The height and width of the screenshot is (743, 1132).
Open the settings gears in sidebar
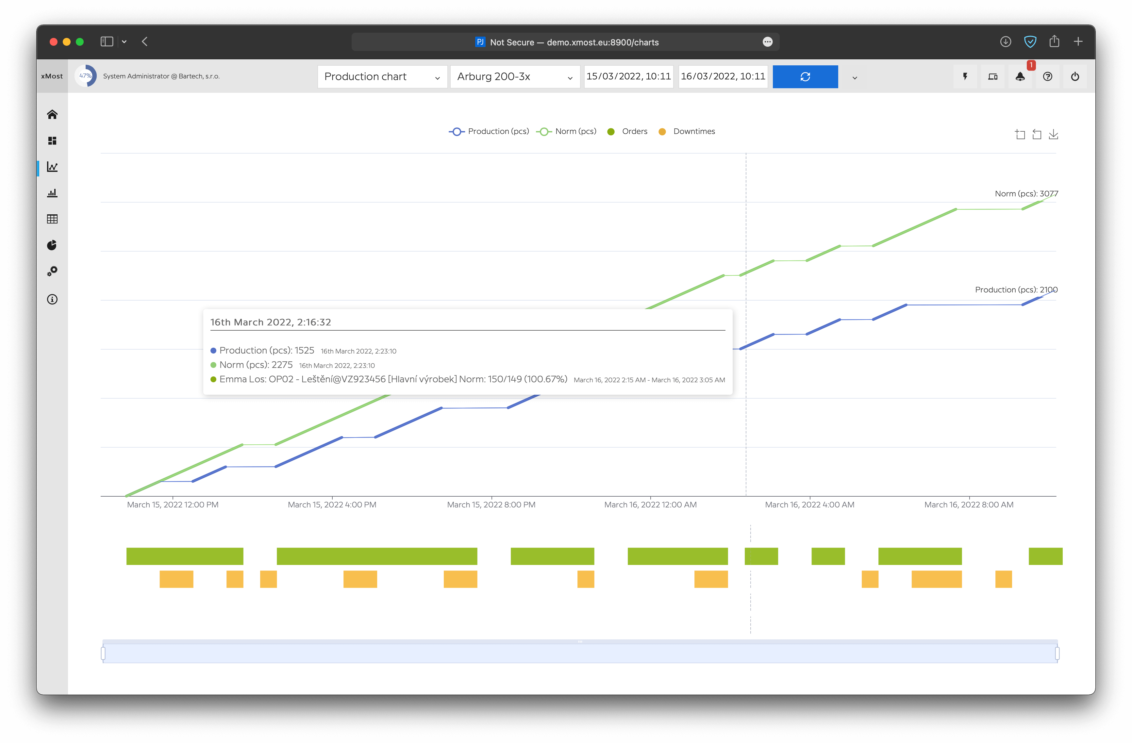pos(52,271)
